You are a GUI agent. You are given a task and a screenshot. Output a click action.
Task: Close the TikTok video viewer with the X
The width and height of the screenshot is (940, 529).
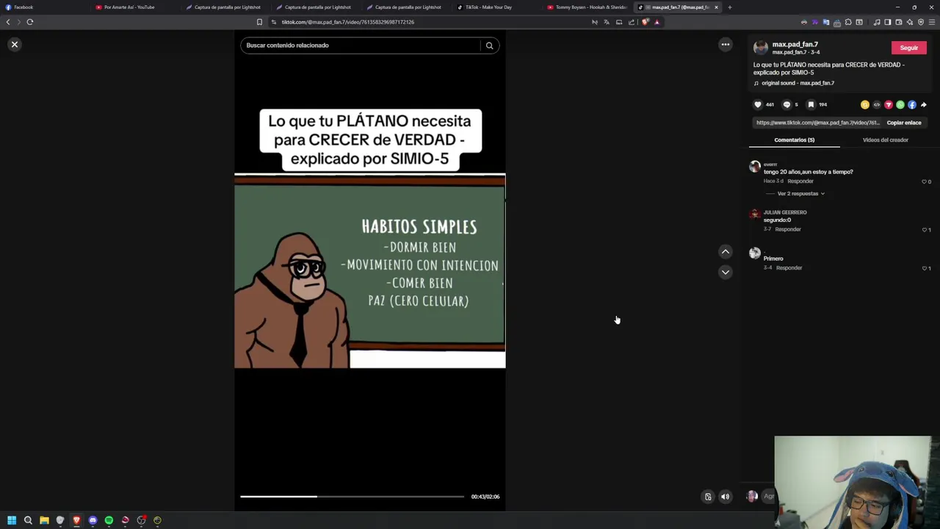tap(14, 45)
